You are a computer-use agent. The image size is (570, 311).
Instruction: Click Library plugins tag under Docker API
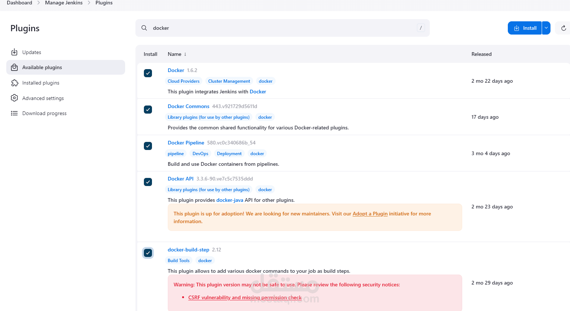[x=209, y=190]
